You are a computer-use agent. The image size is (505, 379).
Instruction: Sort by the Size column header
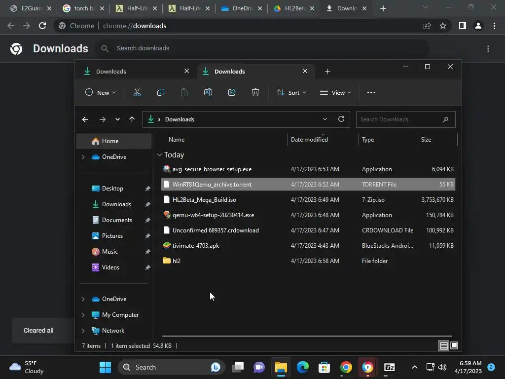click(426, 140)
